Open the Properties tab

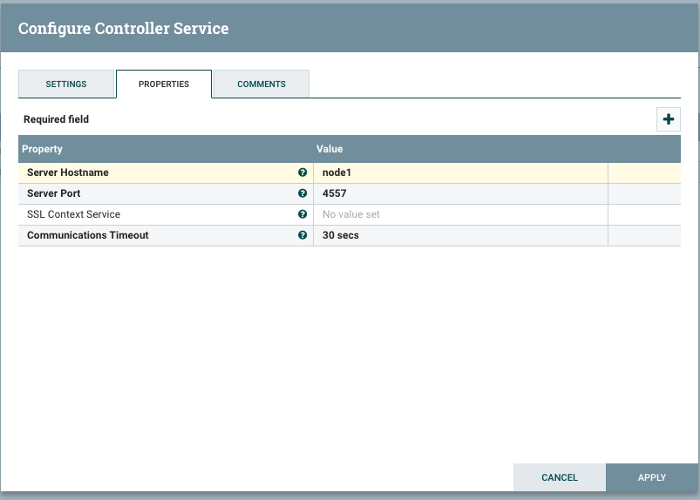coord(164,84)
